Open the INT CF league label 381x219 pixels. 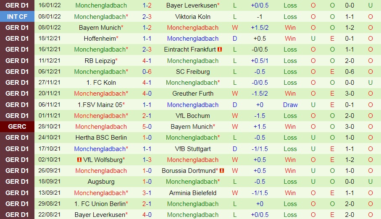[17, 16]
